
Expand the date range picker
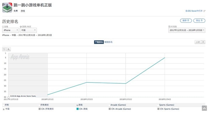[187, 30]
